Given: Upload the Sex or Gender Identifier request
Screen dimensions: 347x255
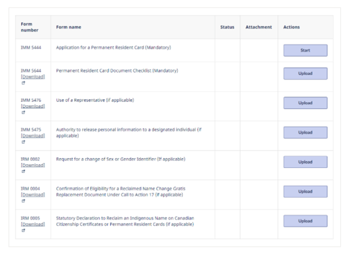Looking at the screenshot, I should (305, 162).
